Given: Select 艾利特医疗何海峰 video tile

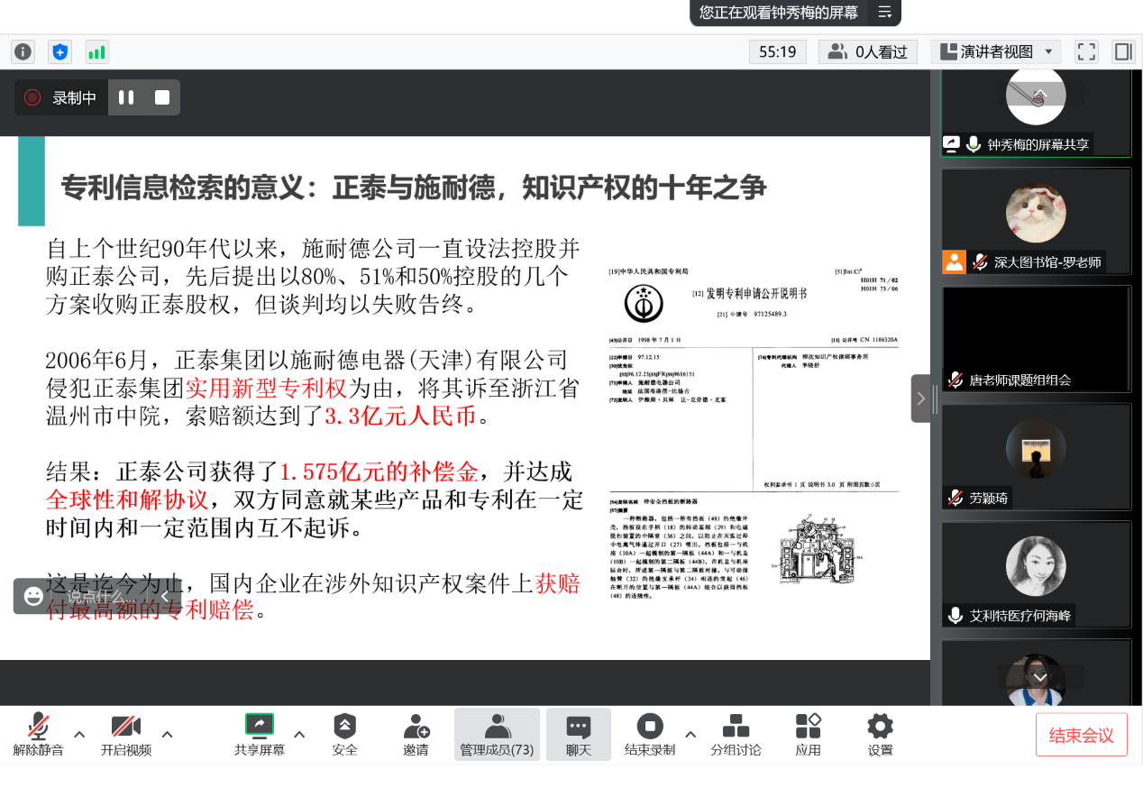Looking at the screenshot, I should click(x=1036, y=574).
